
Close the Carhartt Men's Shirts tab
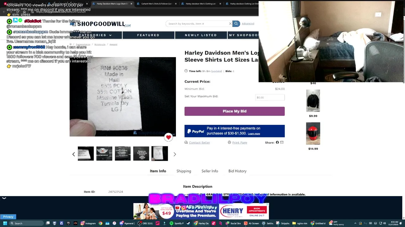(177, 4)
